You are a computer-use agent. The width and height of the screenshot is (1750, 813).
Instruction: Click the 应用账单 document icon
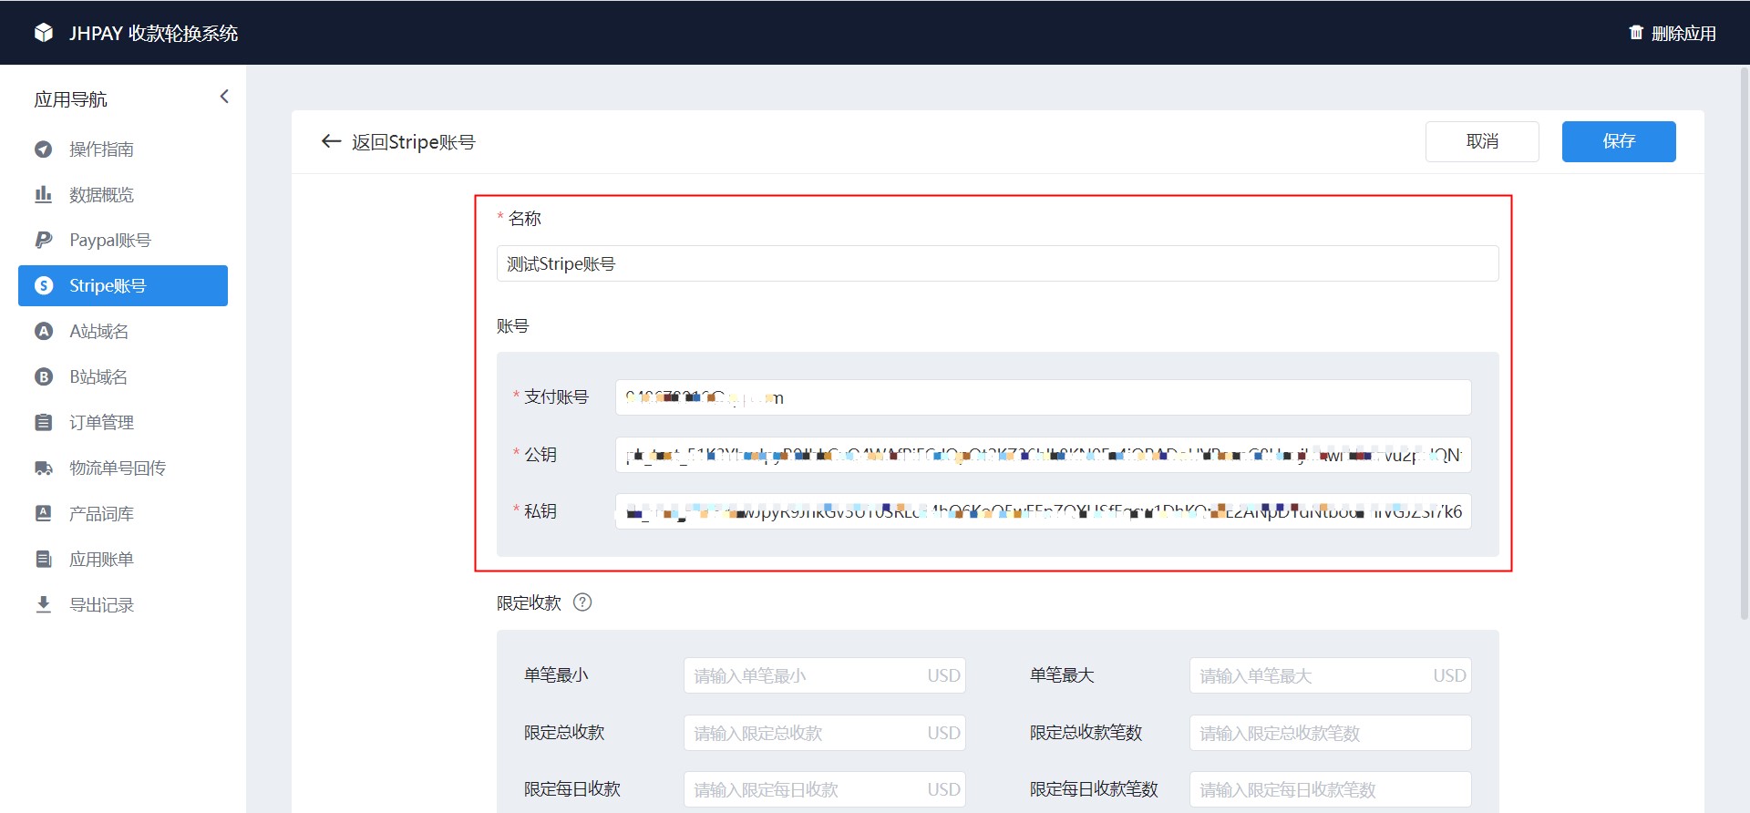click(x=43, y=559)
